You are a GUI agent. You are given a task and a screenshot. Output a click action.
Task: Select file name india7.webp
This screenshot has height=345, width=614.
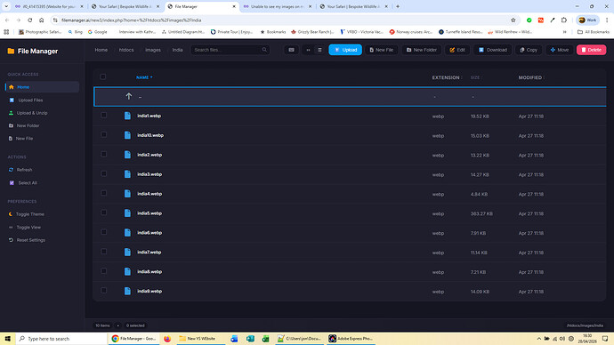149,253
